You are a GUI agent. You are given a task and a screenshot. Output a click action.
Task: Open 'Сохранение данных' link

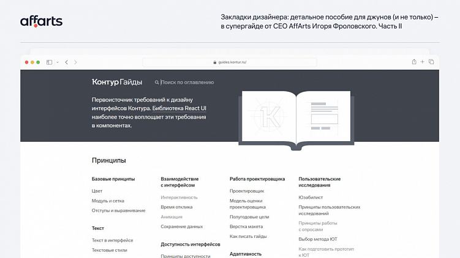coord(181,227)
